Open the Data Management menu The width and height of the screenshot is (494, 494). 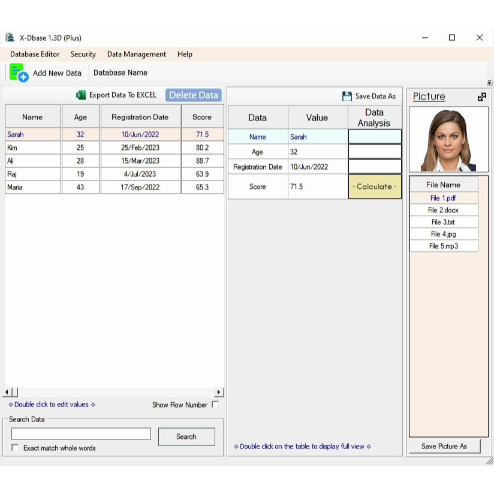tap(136, 54)
